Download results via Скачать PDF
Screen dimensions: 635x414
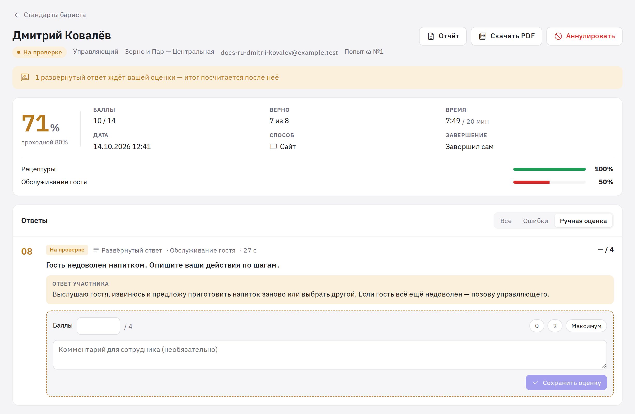pyautogui.click(x=506, y=36)
